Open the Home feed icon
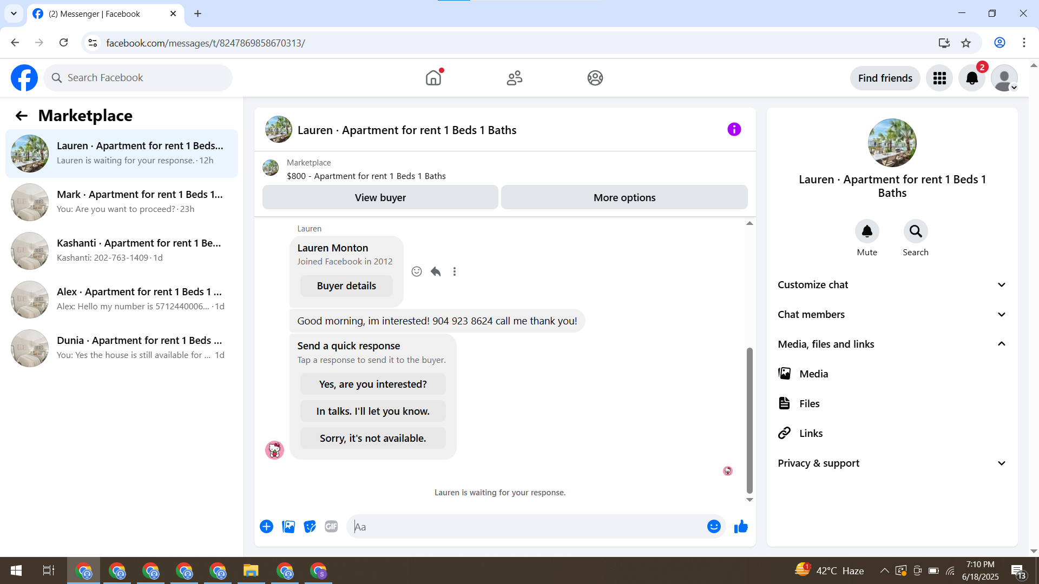This screenshot has height=584, width=1039. (x=433, y=78)
